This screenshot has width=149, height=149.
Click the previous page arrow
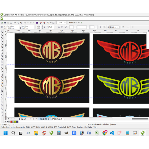(15, 119)
